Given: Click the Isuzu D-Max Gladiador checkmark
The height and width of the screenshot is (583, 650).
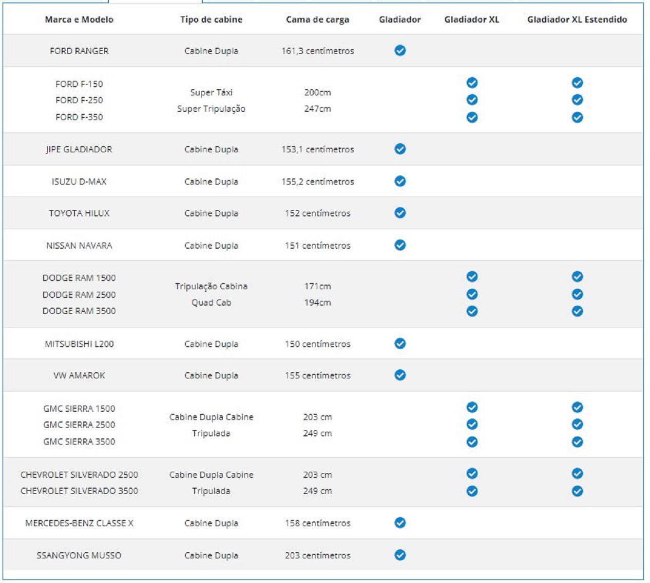Looking at the screenshot, I should 400,181.
